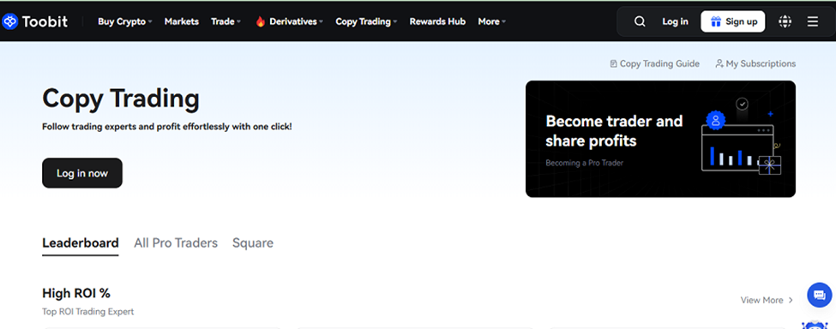Image resolution: width=836 pixels, height=329 pixels.
Task: Click the View More chevron arrow
Action: click(x=791, y=300)
